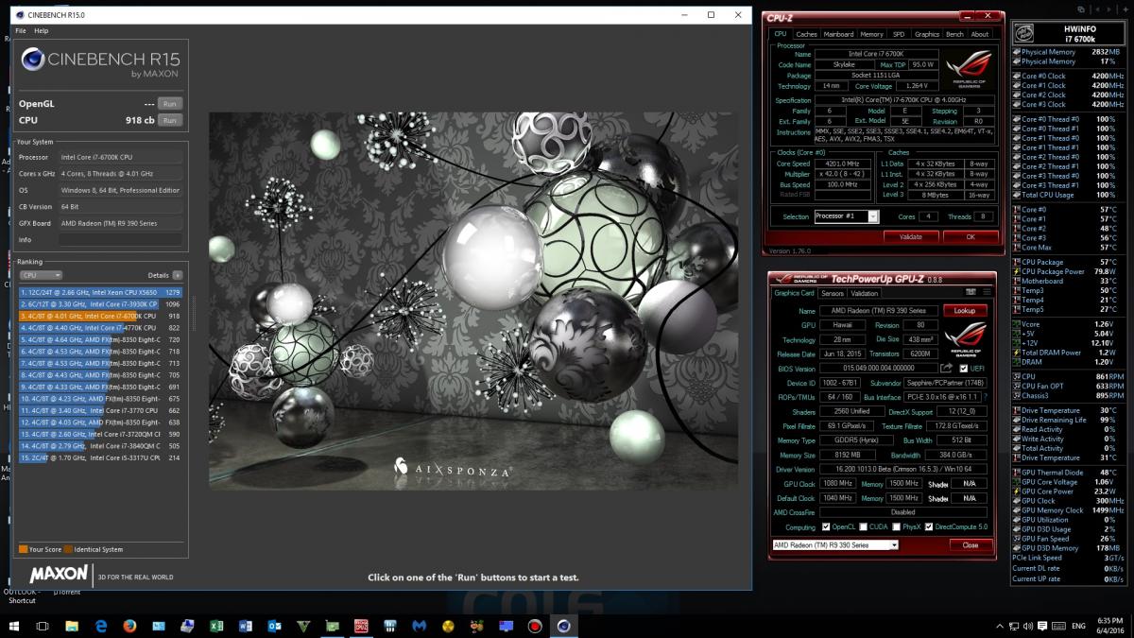Switch to CPU-Z About tab
Viewport: 1134px width, 638px height.
980,34
